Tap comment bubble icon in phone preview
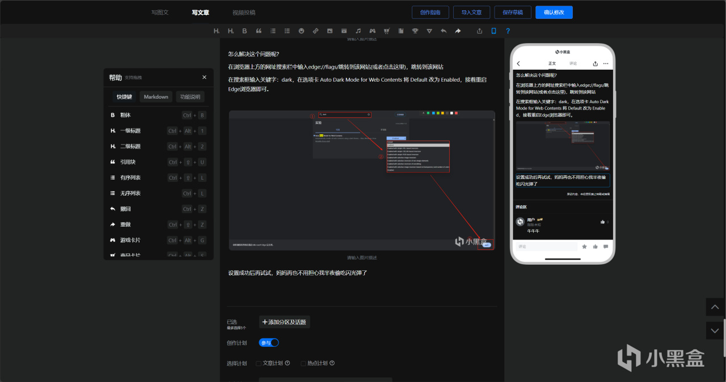 click(x=606, y=247)
